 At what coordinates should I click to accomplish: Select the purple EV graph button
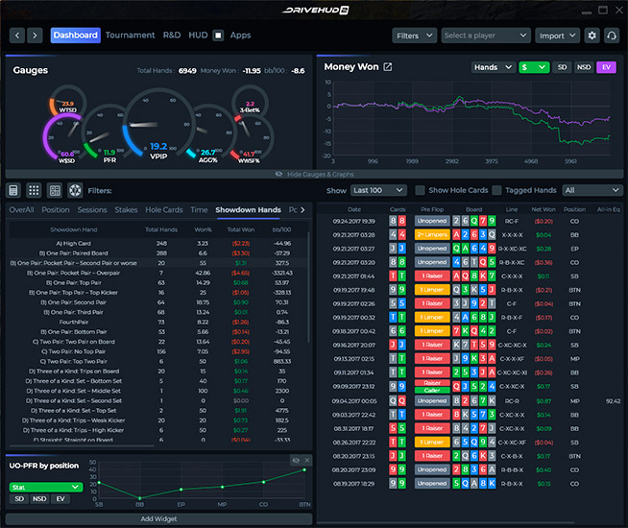pyautogui.click(x=606, y=67)
